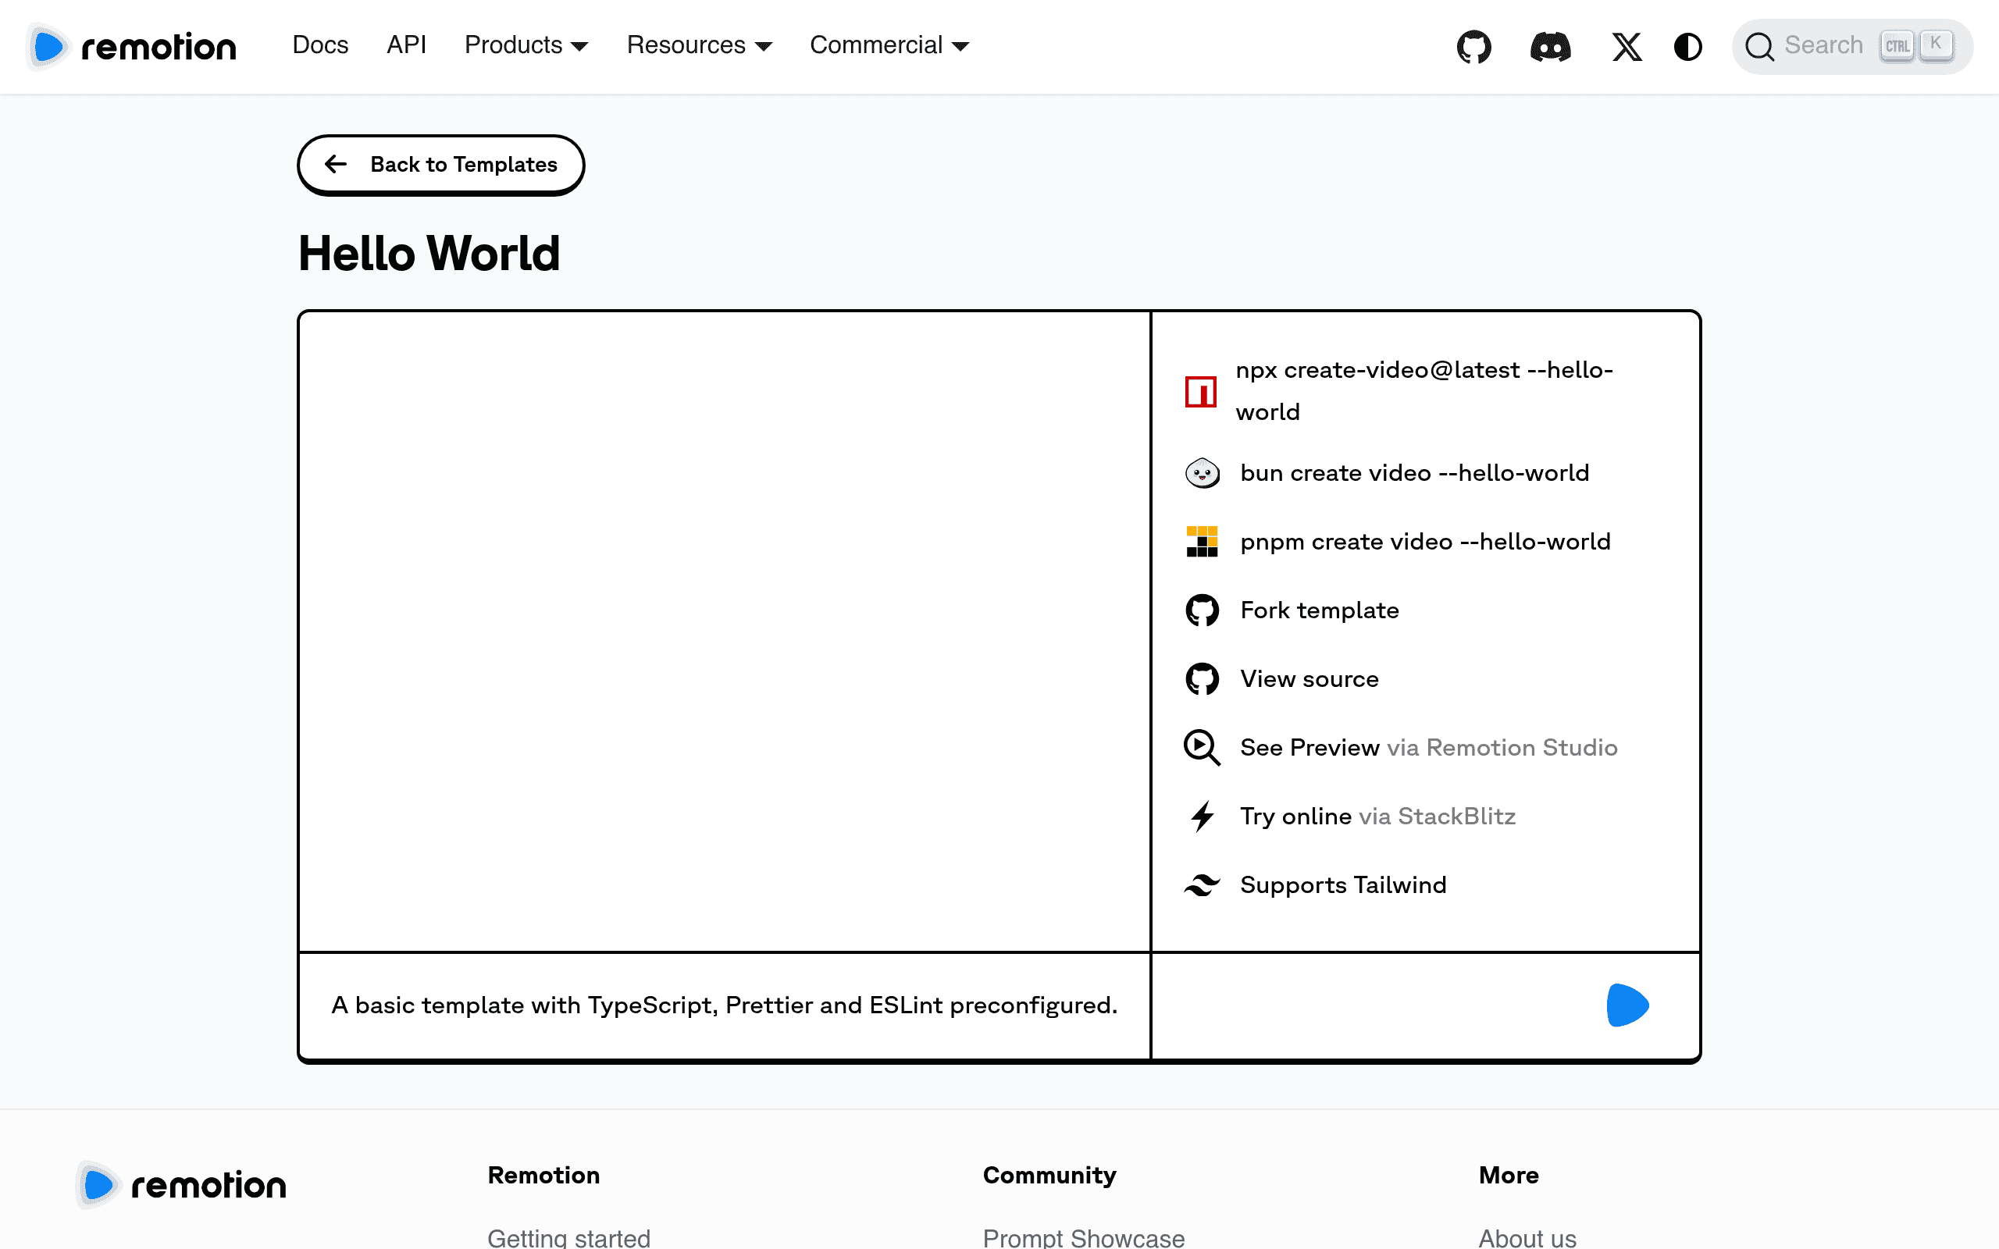Click the Tailwind icon beside Supports Tailwind
Screen dimensions: 1999x1249
point(1202,884)
